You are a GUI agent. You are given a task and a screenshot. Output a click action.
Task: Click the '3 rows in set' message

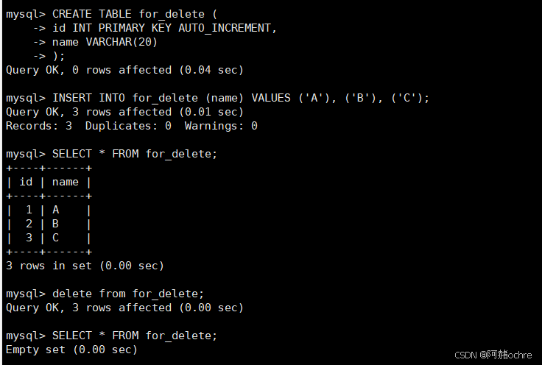click(x=85, y=266)
